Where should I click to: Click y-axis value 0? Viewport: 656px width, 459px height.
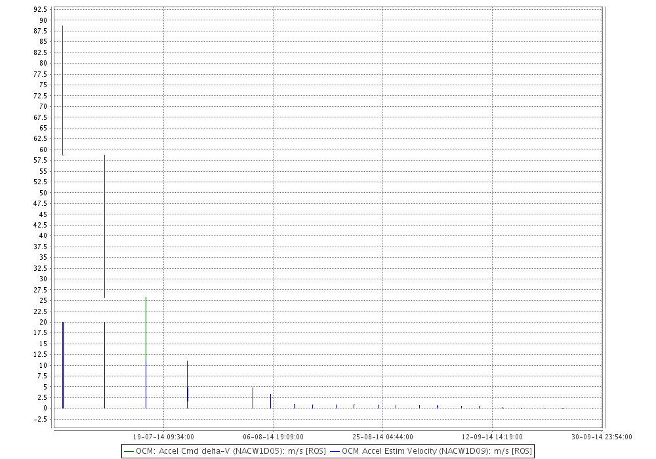pyautogui.click(x=45, y=408)
